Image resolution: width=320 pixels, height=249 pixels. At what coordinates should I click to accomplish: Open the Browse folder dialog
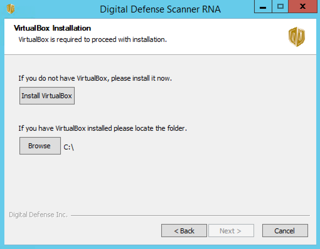40,146
